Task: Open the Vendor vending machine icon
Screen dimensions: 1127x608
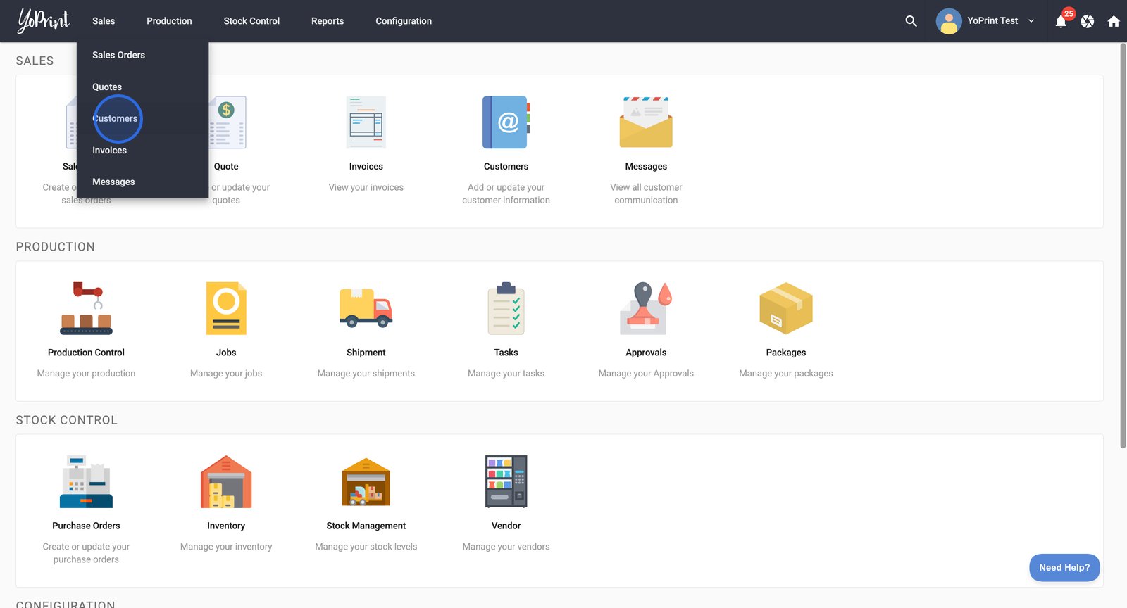Action: coord(506,481)
